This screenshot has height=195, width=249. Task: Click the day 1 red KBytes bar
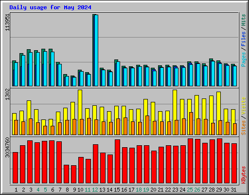16,168
